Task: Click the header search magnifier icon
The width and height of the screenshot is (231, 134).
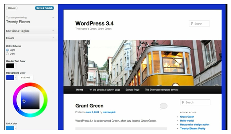Action: click(x=192, y=24)
